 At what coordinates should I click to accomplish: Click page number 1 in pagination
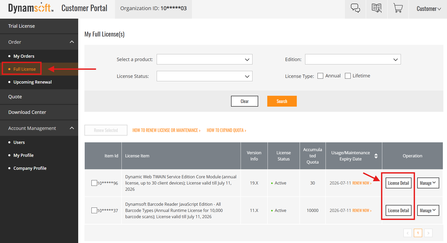[x=418, y=233]
